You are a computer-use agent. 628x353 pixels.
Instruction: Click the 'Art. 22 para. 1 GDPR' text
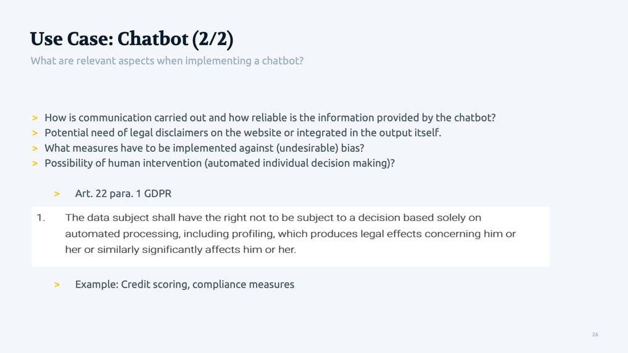pos(123,194)
